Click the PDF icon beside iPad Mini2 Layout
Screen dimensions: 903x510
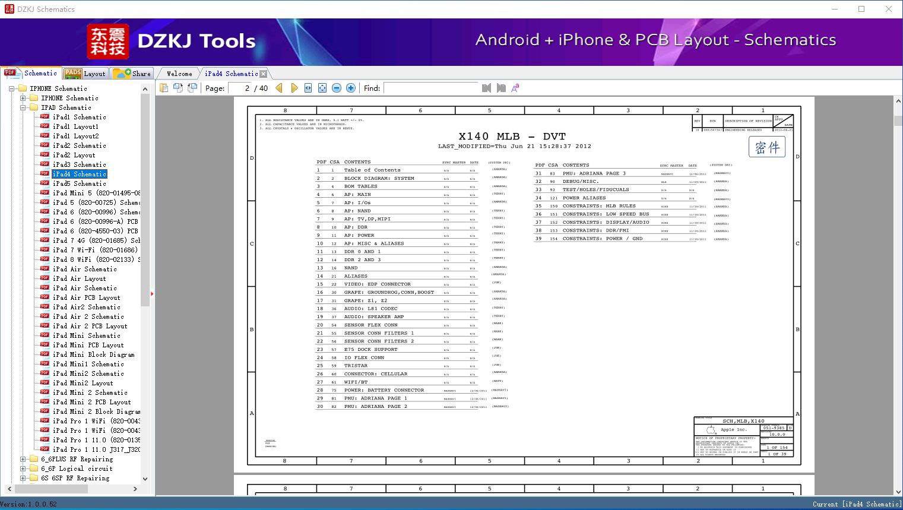point(45,383)
